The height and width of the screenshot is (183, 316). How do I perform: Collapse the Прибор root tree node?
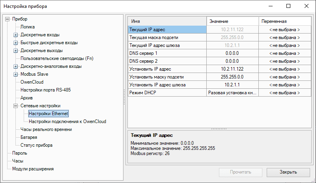point(7,19)
